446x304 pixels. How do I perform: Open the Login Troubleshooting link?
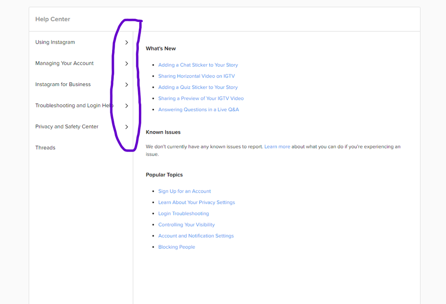[x=183, y=214]
